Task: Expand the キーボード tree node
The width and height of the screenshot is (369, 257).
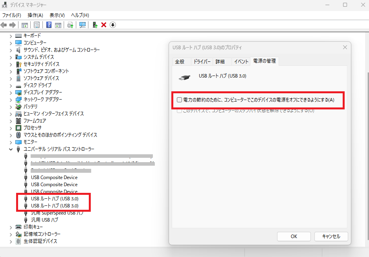Action: (11, 35)
